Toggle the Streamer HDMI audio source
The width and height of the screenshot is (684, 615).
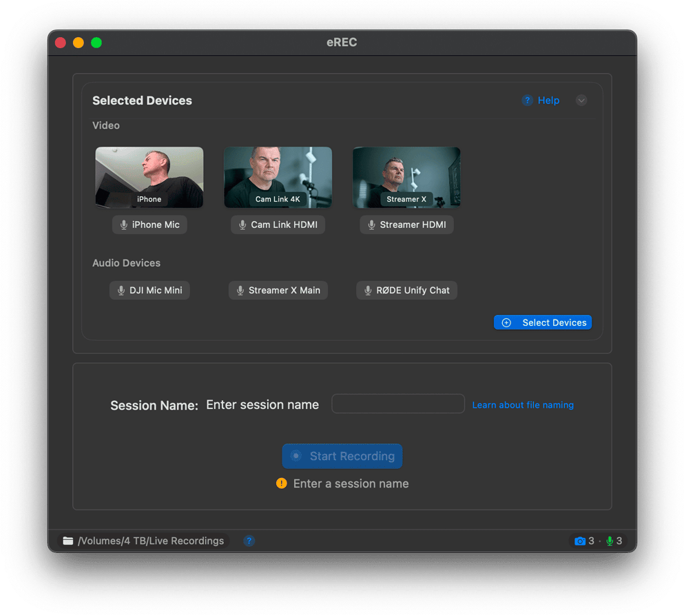[x=406, y=225]
